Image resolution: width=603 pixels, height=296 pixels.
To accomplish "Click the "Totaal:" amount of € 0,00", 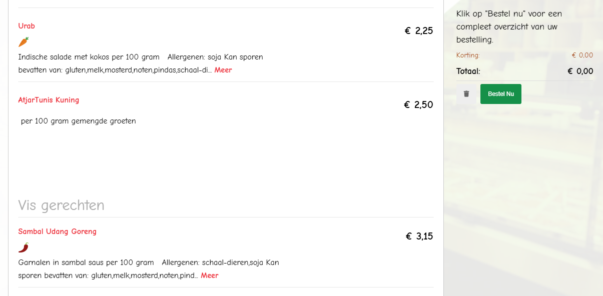I will coord(579,71).
